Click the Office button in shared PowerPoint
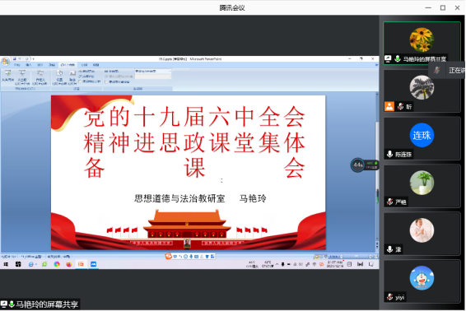Screen dimensions: 466x311 (x=5, y=62)
